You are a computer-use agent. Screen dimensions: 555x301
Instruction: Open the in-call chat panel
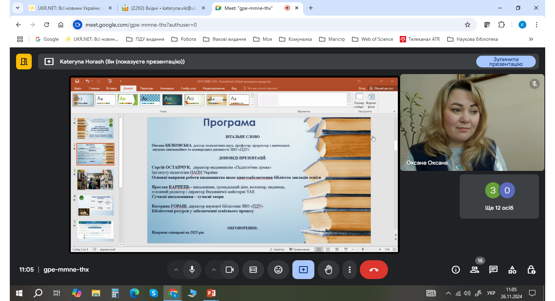point(493,270)
